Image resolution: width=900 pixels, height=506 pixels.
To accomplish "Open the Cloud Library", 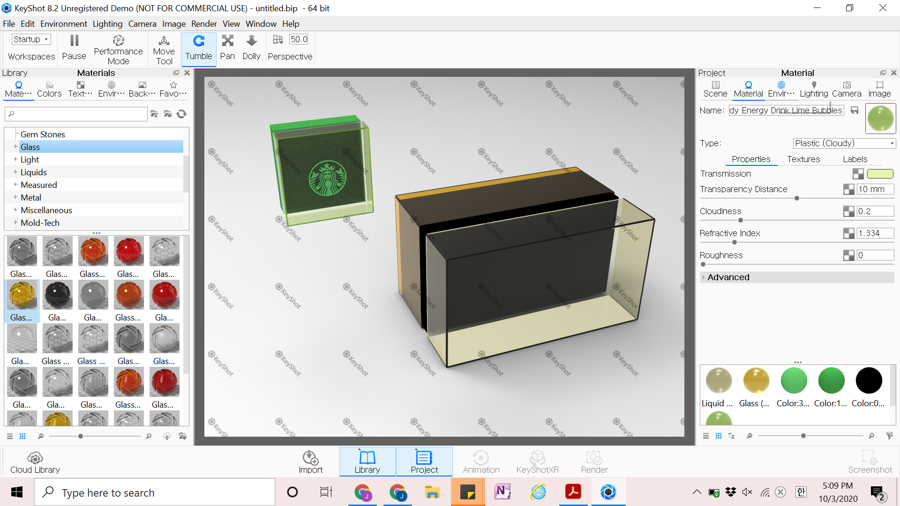I will pyautogui.click(x=35, y=462).
